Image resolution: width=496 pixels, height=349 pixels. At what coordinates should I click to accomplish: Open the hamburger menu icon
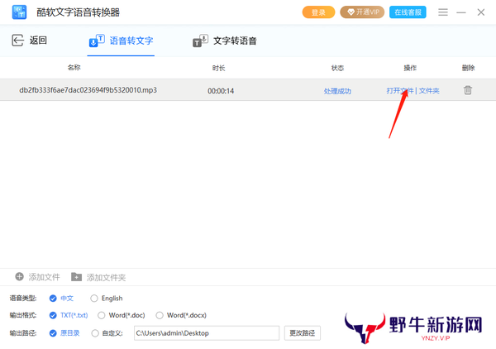pyautogui.click(x=443, y=12)
